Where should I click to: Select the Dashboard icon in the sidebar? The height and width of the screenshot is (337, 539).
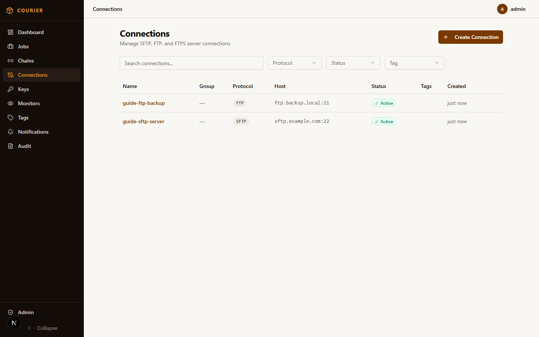point(10,32)
